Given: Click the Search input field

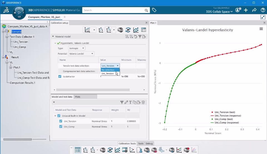Looking at the screenshot, I should tap(113, 10).
